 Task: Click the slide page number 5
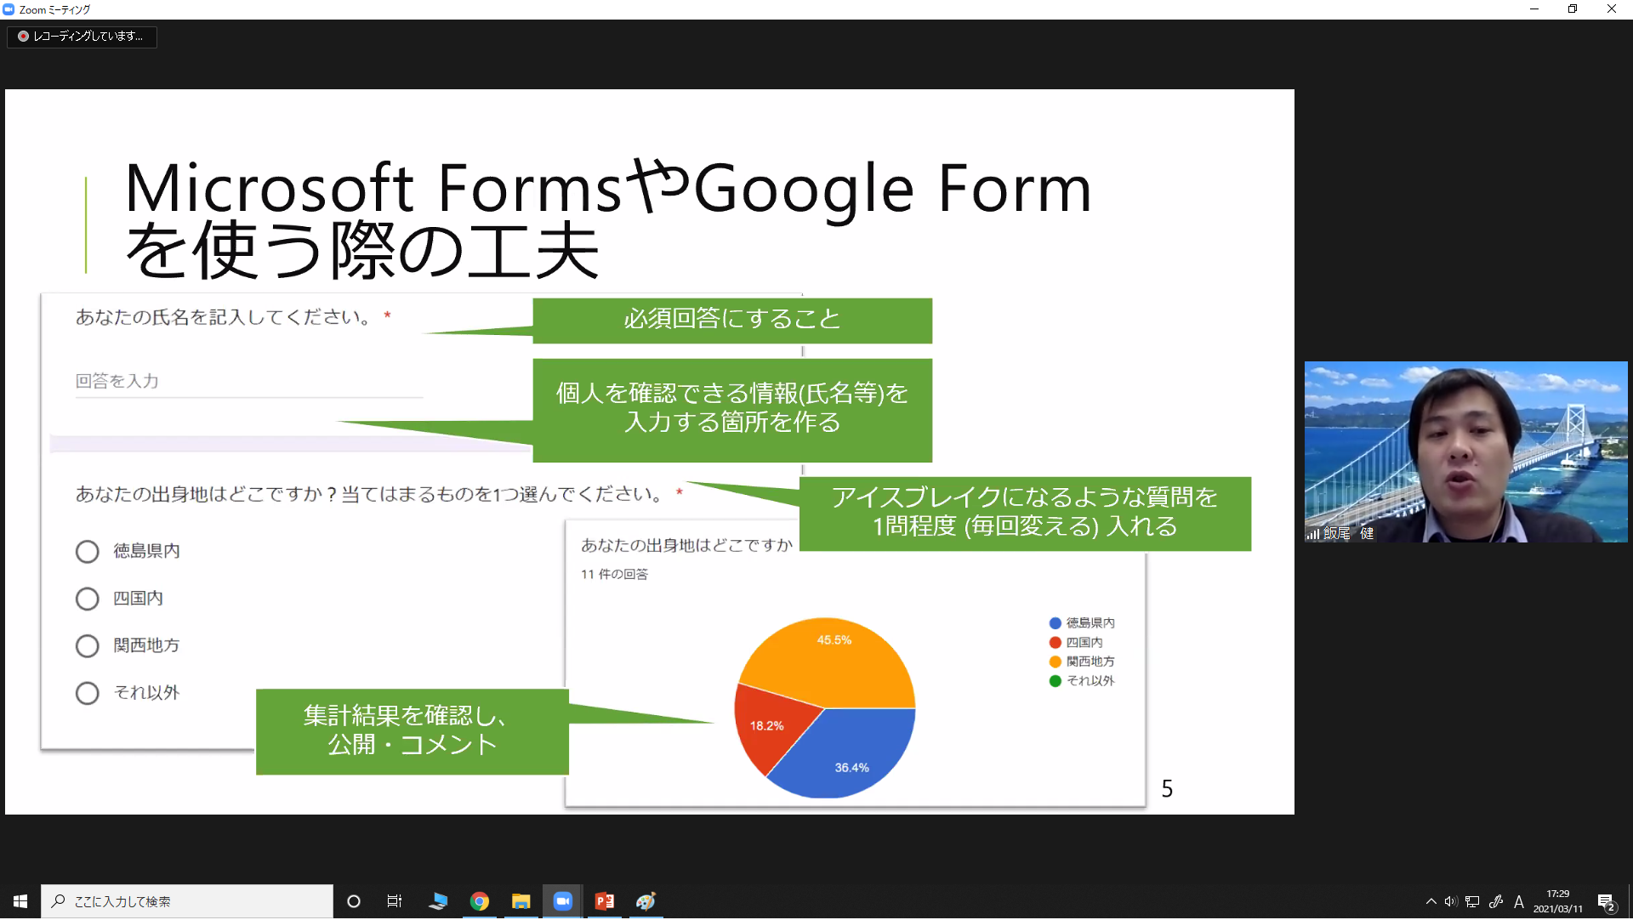[x=1168, y=790]
